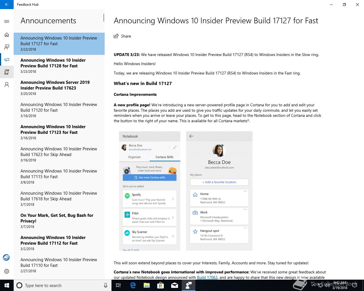Open the Quests icon in sidebar
Viewport: 364px width, 291px height.
tap(7, 72)
